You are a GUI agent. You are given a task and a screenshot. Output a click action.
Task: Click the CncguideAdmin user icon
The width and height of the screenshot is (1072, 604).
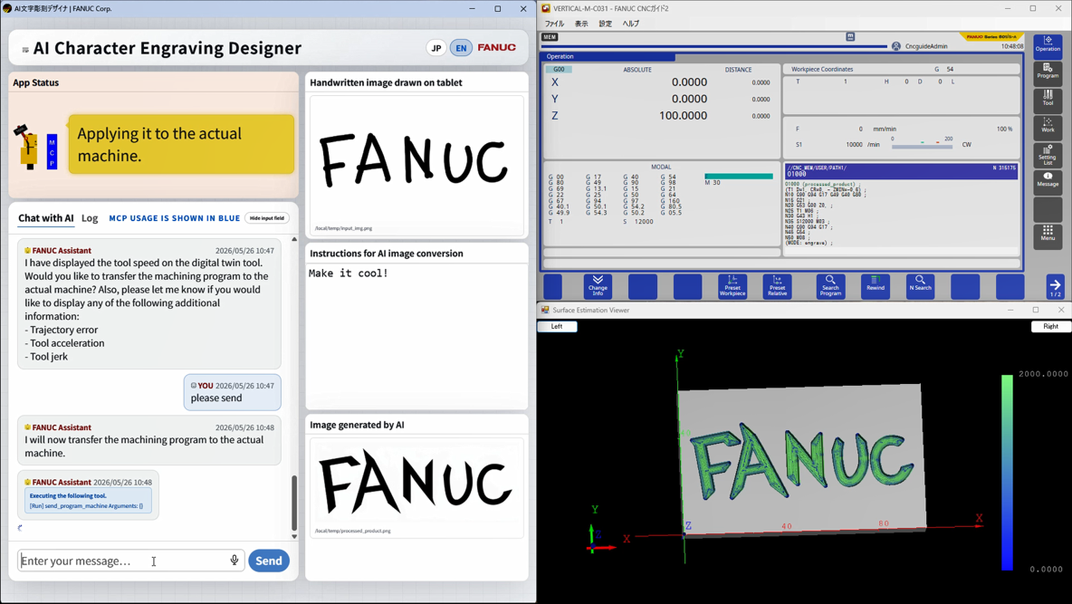click(895, 46)
